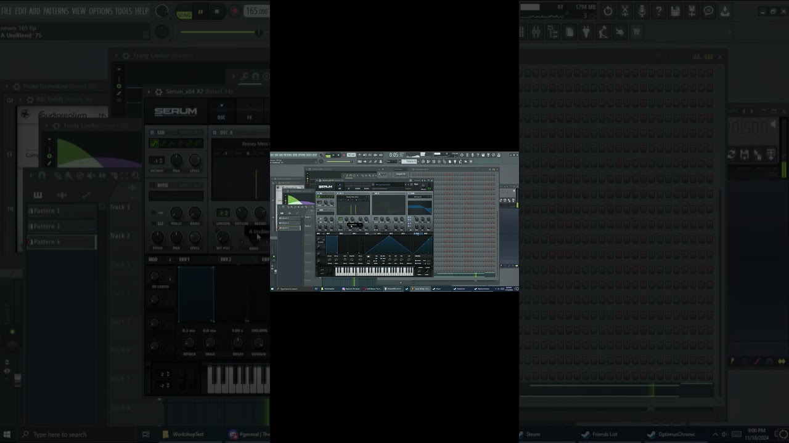
Task: Open the large Serum_x64 #2 gear options
Action: coord(158,92)
